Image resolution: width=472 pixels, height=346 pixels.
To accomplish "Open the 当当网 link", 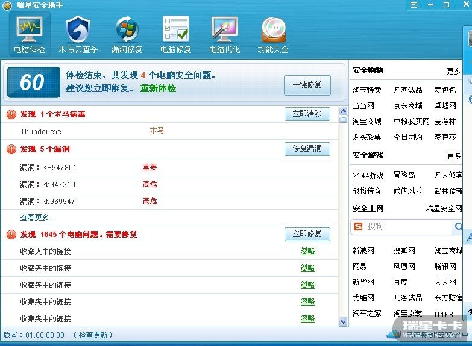I will point(363,106).
